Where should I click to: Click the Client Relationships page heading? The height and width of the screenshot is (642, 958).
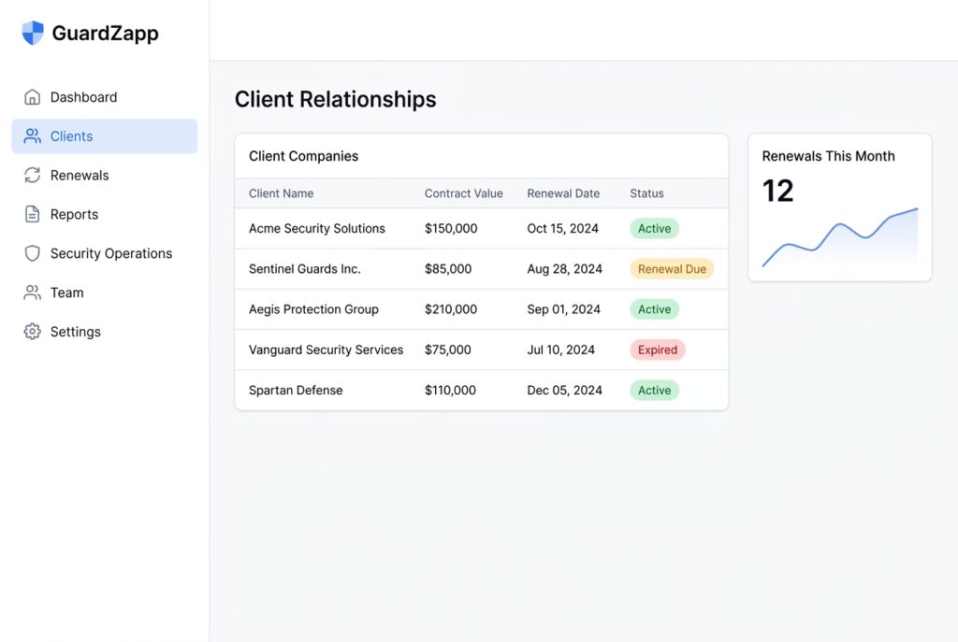point(336,99)
